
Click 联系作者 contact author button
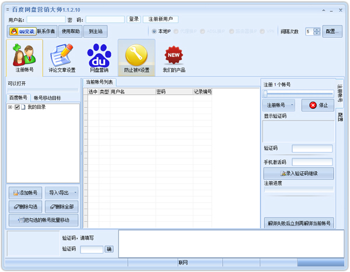pos(46,31)
